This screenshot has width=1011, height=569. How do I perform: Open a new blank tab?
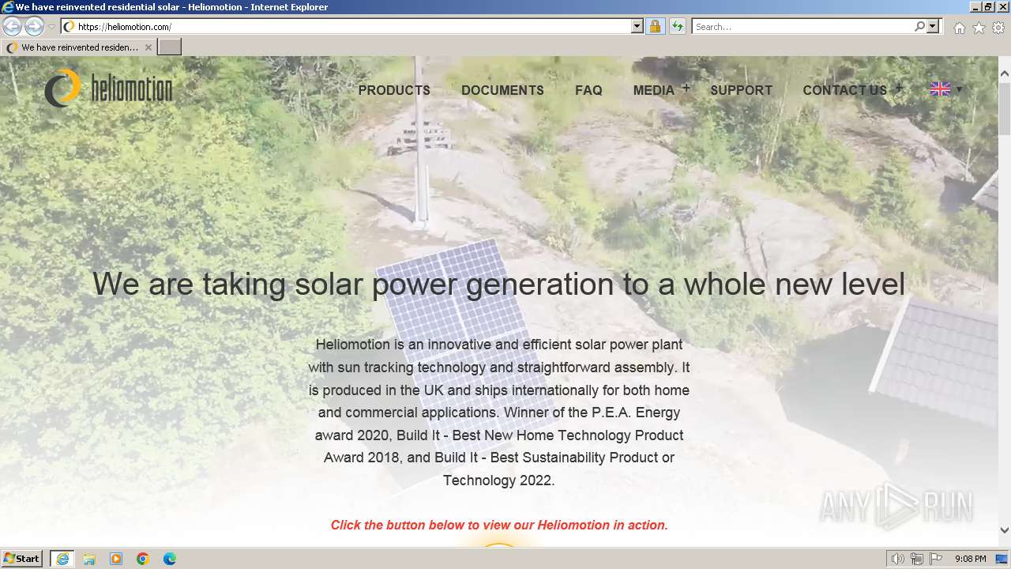(x=170, y=47)
